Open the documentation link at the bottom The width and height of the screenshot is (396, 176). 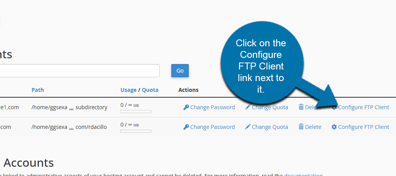pos(303,175)
